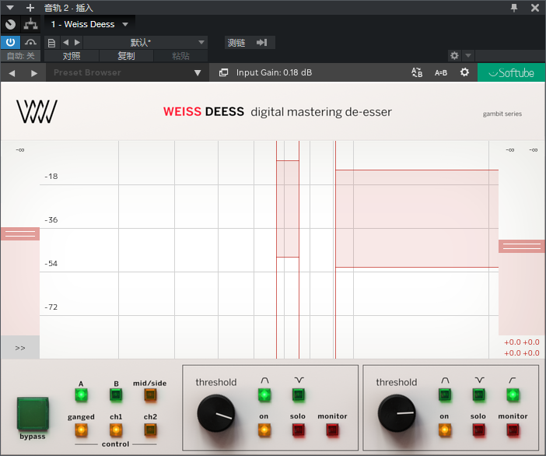Expand the Preset Browser dropdown arrow

198,73
